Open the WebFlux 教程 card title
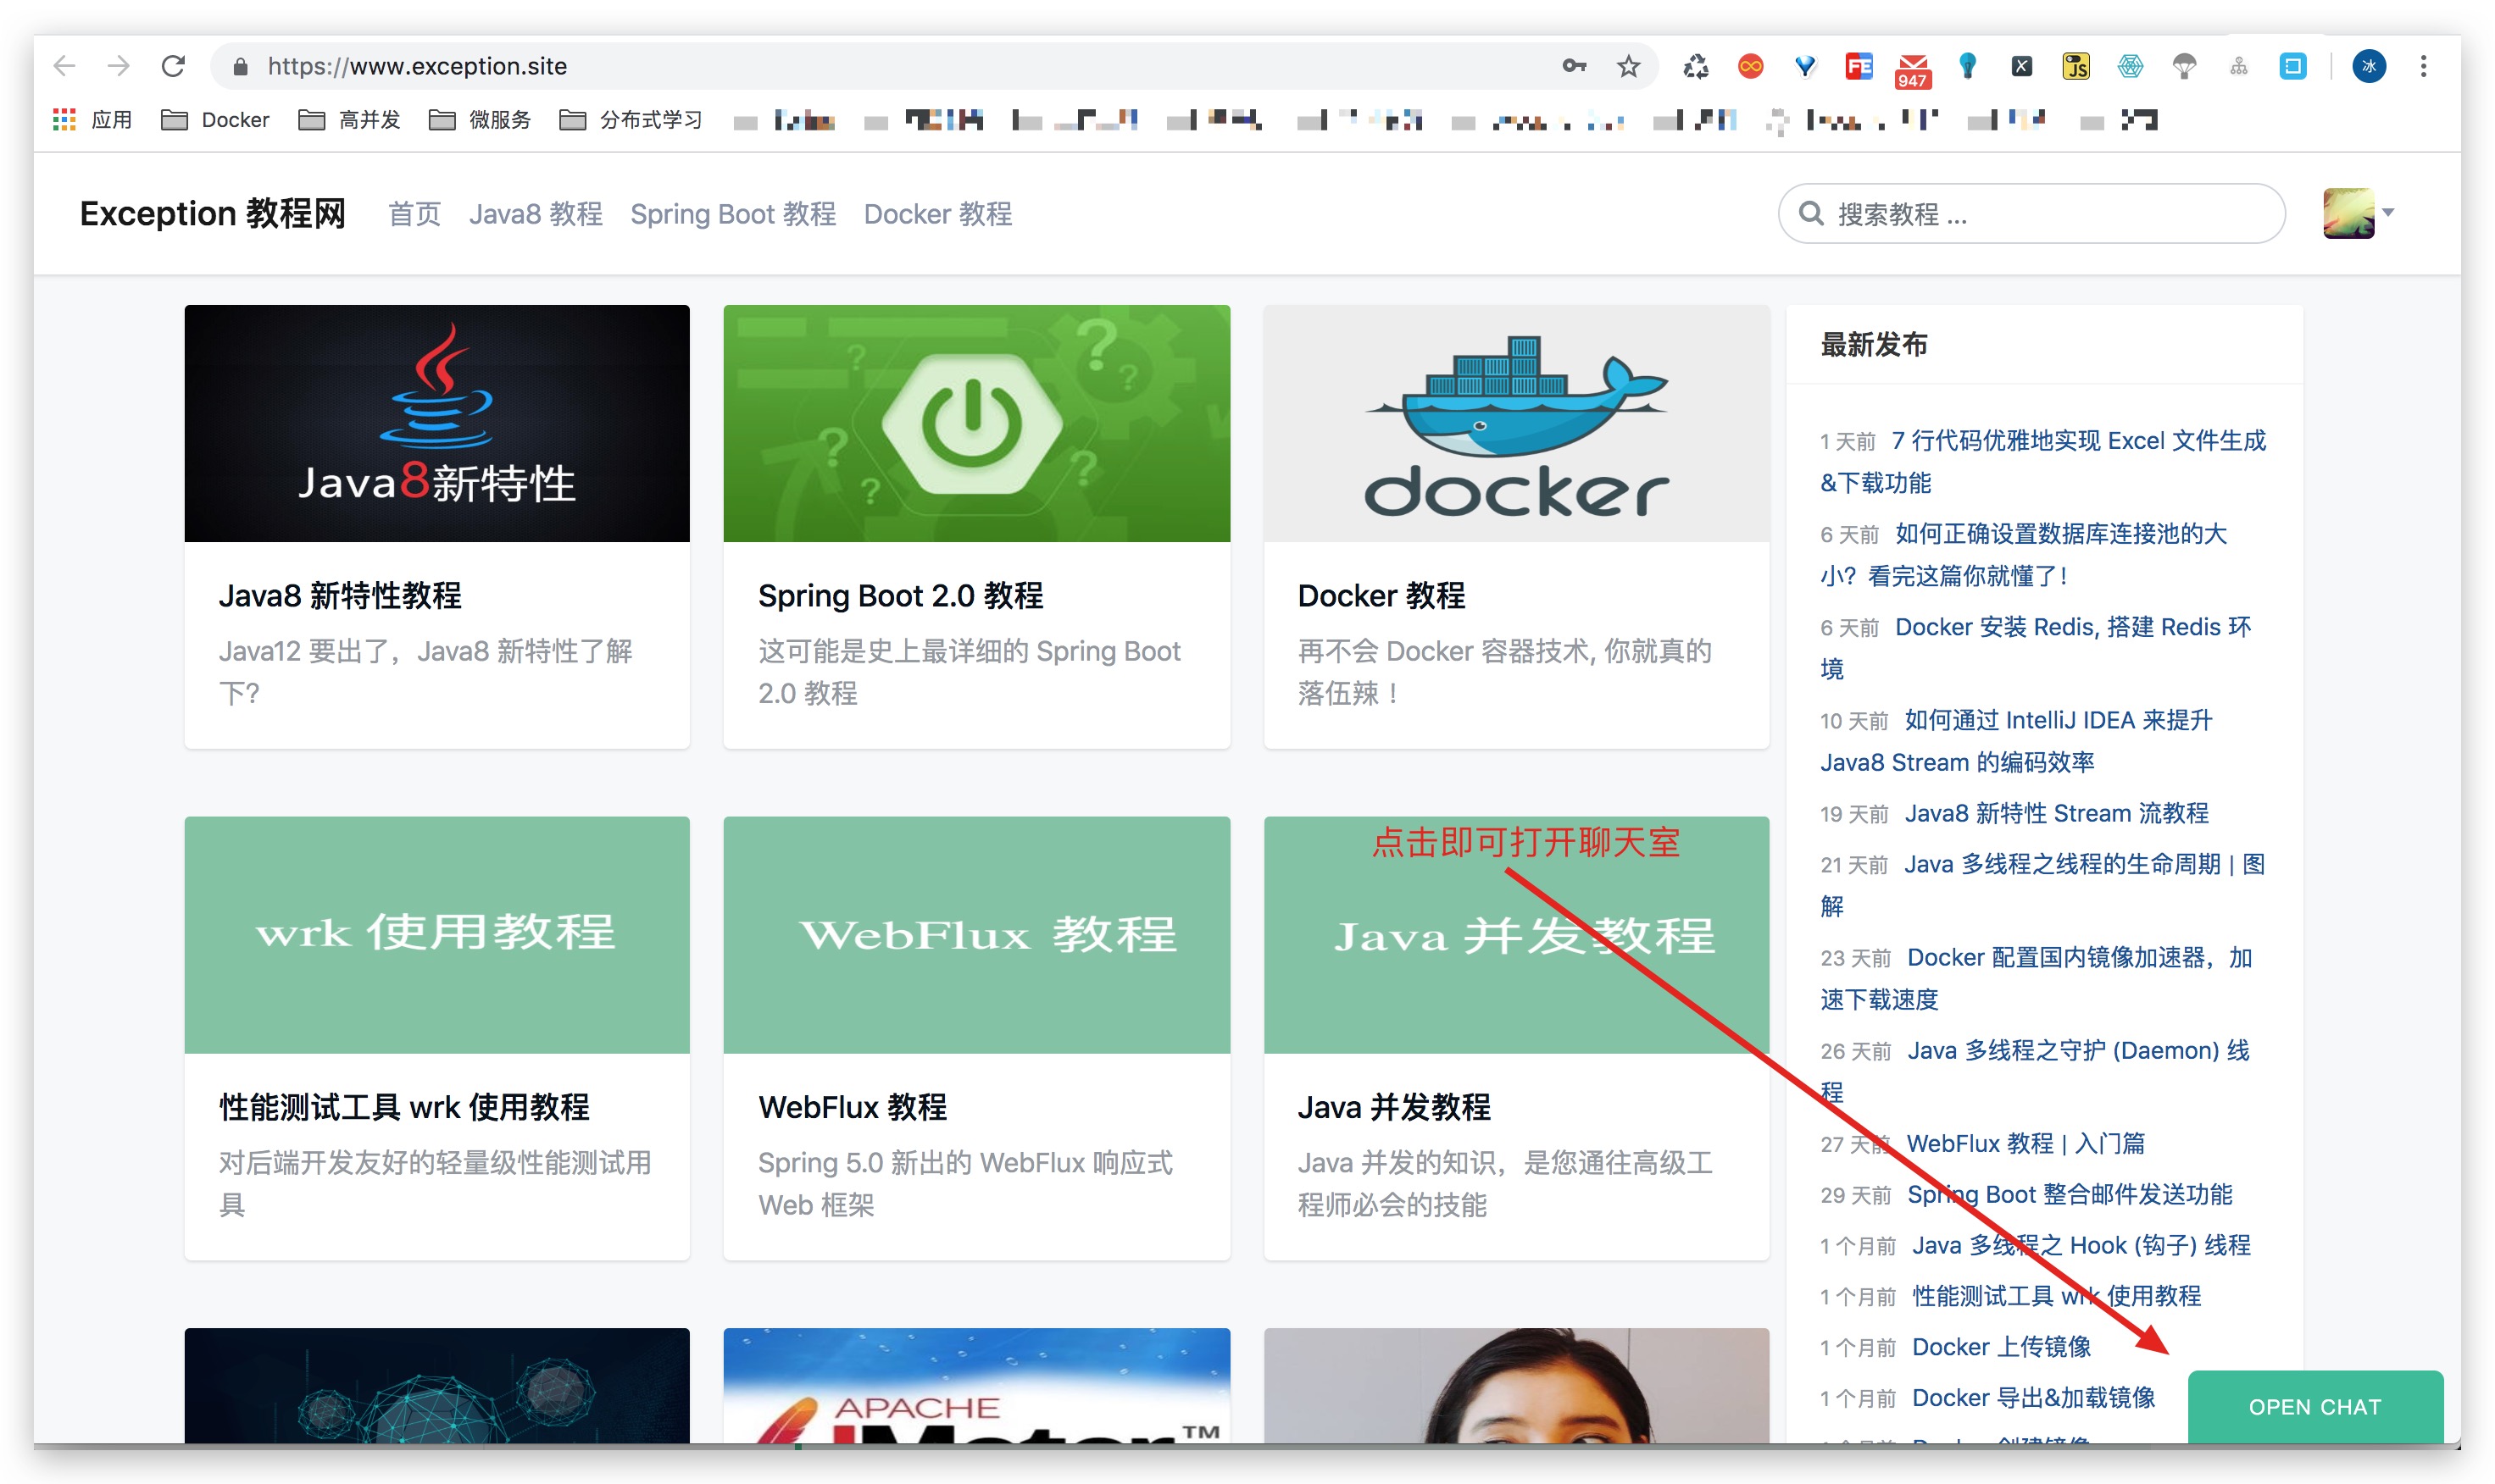The height and width of the screenshot is (1484, 2495). (853, 1107)
